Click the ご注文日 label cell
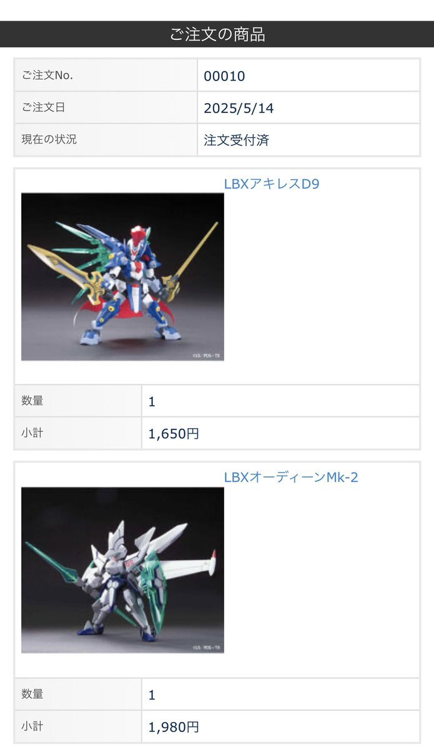The height and width of the screenshot is (749, 434). [106, 107]
